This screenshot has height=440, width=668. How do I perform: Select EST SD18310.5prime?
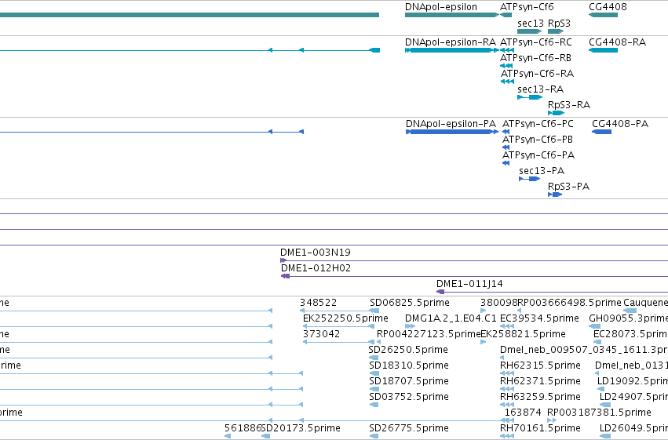[374, 374]
